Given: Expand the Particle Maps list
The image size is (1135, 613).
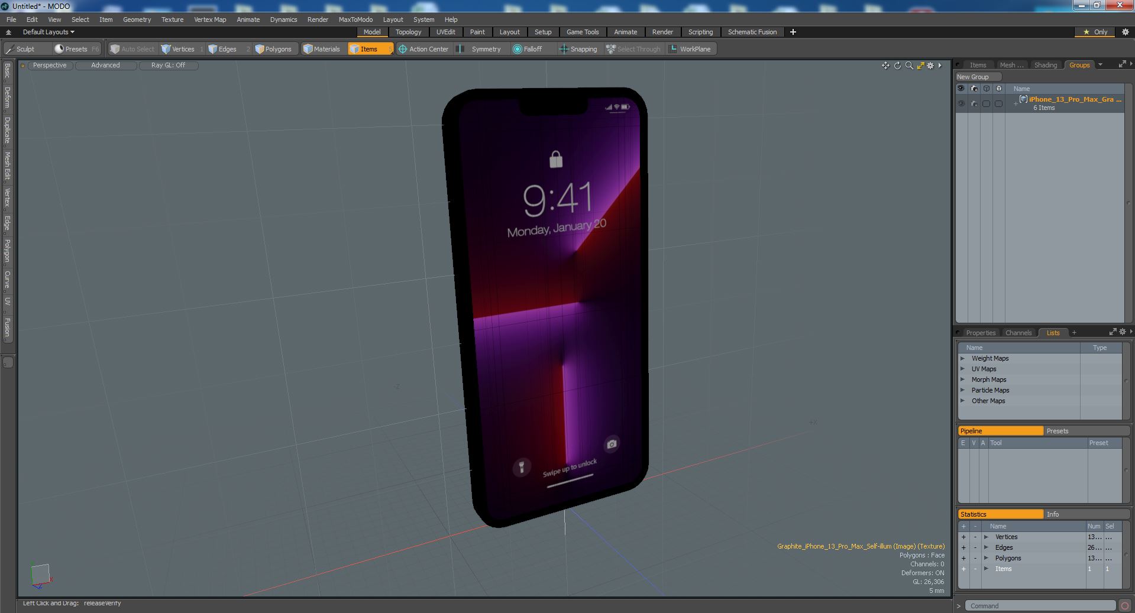Looking at the screenshot, I should point(963,390).
